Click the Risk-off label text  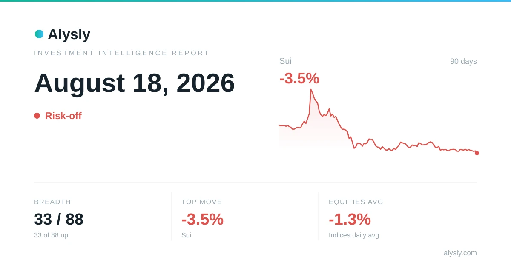[x=63, y=116]
